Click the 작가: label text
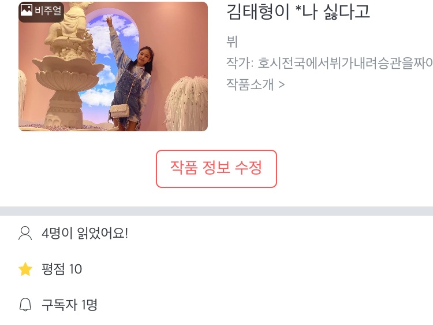The height and width of the screenshot is (325, 433). [x=240, y=63]
